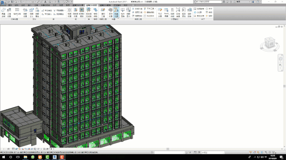286x160 pixels.
Task: Toggle the selection filter icon in status bar
Action: tap(274, 152)
